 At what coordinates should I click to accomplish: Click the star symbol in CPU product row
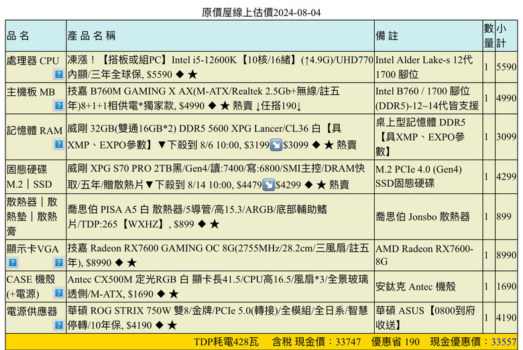click(192, 74)
